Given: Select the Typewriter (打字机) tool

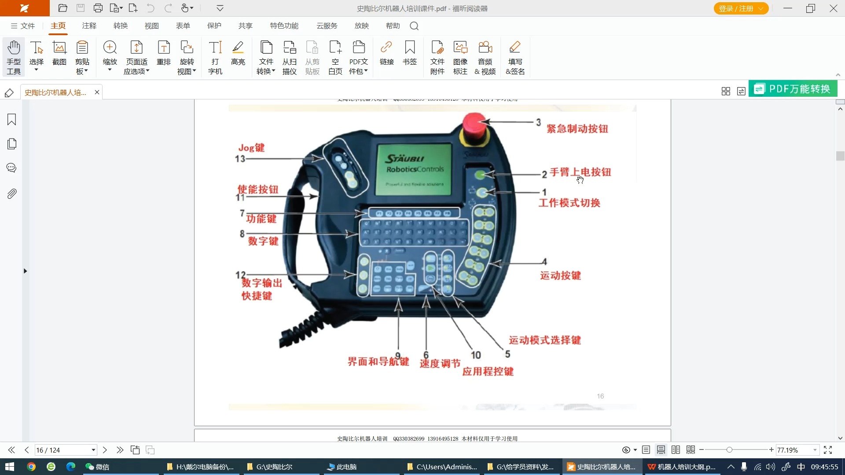Looking at the screenshot, I should click(215, 58).
